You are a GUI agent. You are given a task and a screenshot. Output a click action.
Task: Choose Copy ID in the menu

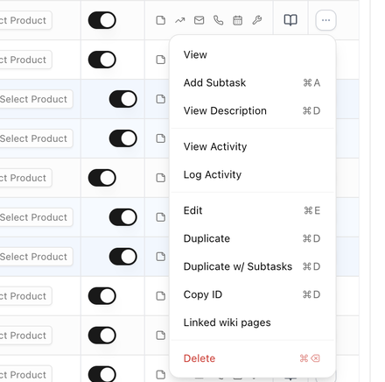(x=253, y=294)
